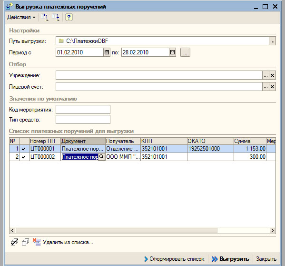Image resolution: width=285 pixels, height=266 pixels.
Task: Open the Лицевой счет selection ellipsis button
Action: (265, 87)
